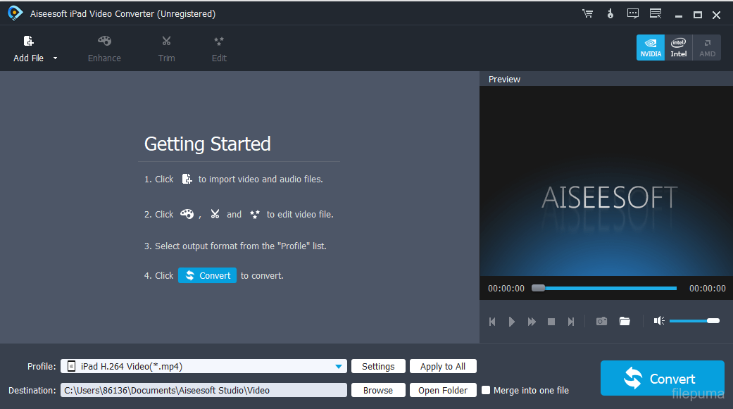Image resolution: width=733 pixels, height=409 pixels.
Task: Click the Settings button
Action: [x=378, y=366]
